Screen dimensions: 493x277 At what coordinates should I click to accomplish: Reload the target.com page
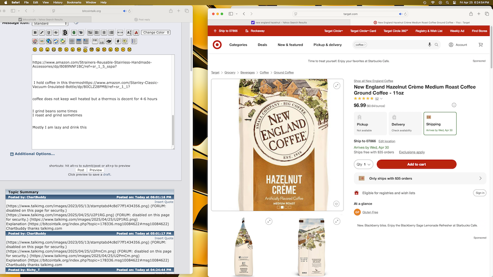pos(406,14)
